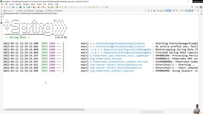Viewport: 203px width, 114px height.
Task: Switch to the Javadoc tab
Action: pos(19,11)
